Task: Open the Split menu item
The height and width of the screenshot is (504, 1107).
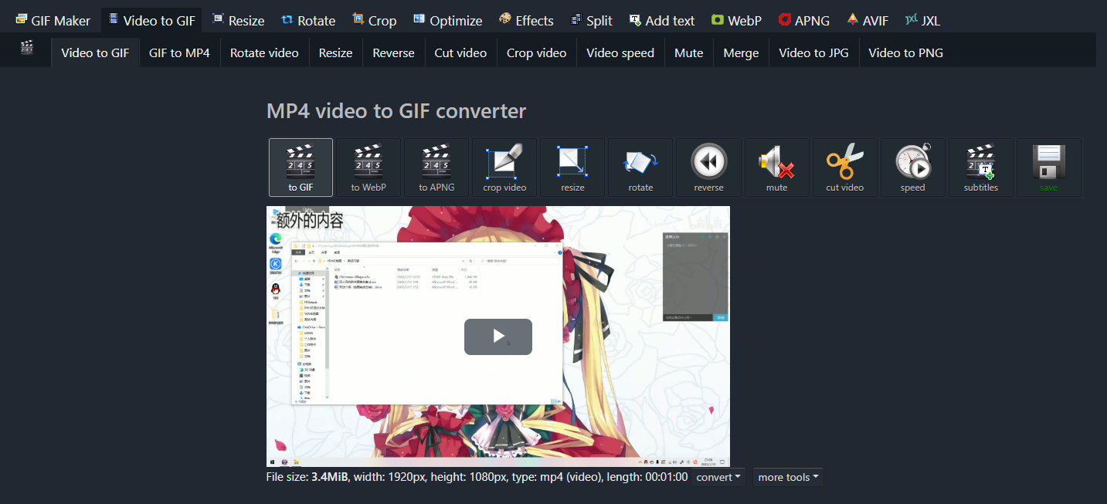Action: pos(591,21)
